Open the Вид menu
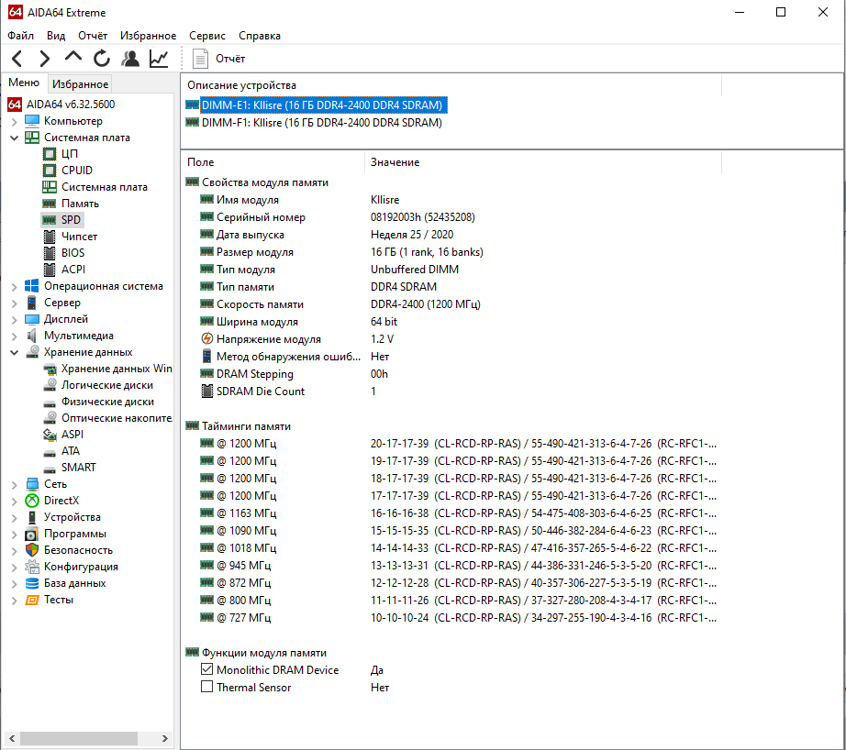Image resolution: width=846 pixels, height=750 pixels. point(56,36)
